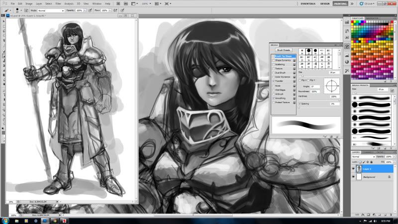Switch to the Painting workspace

click(x=340, y=3)
